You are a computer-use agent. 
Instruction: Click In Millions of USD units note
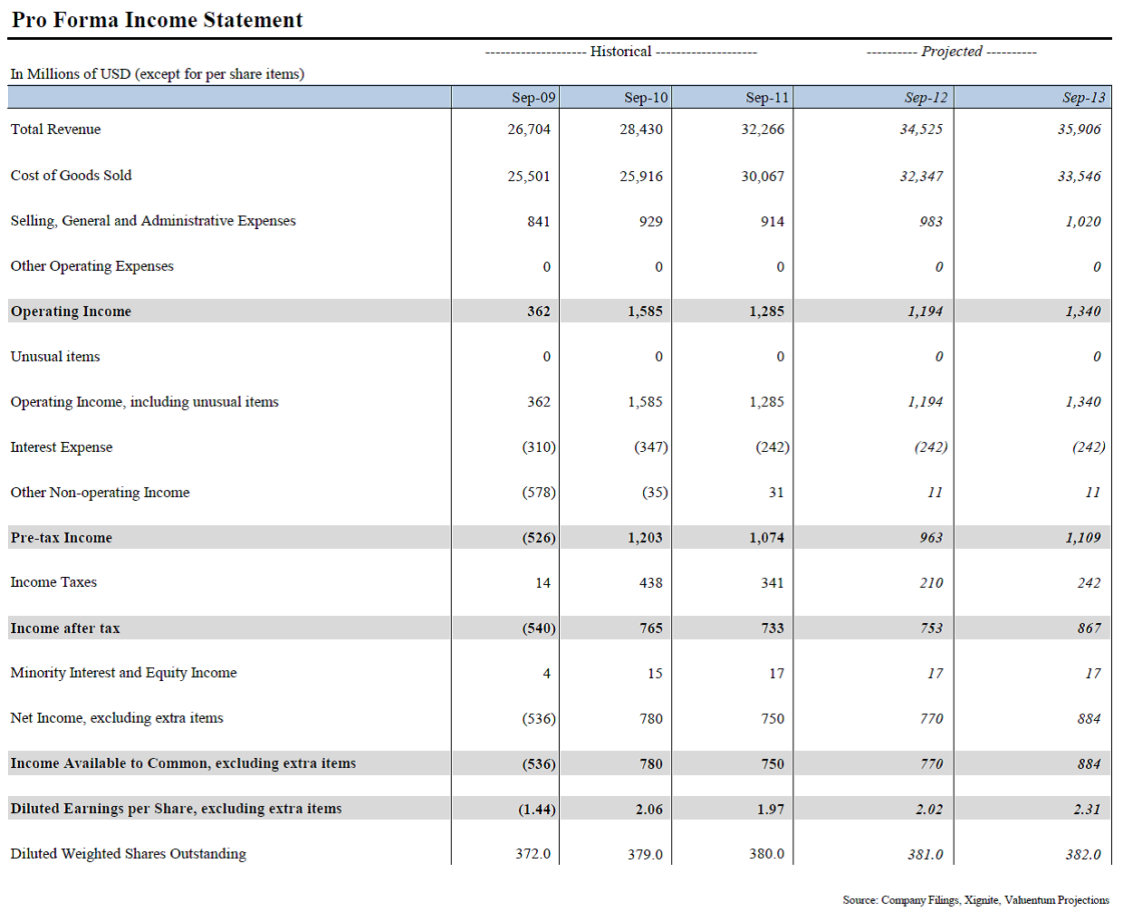click(x=157, y=74)
